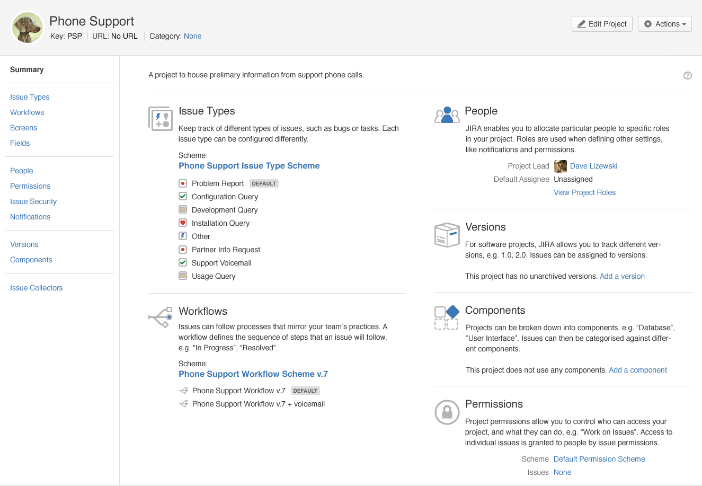Open Screens in the sidebar
Screen dimensions: 702x486
24,128
